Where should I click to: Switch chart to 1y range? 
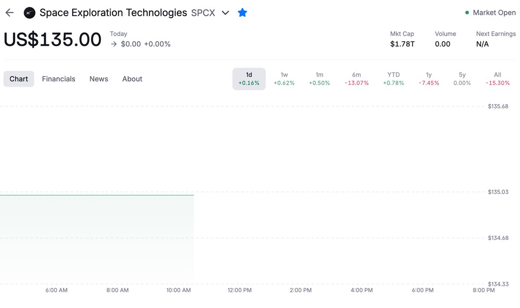[x=429, y=79]
